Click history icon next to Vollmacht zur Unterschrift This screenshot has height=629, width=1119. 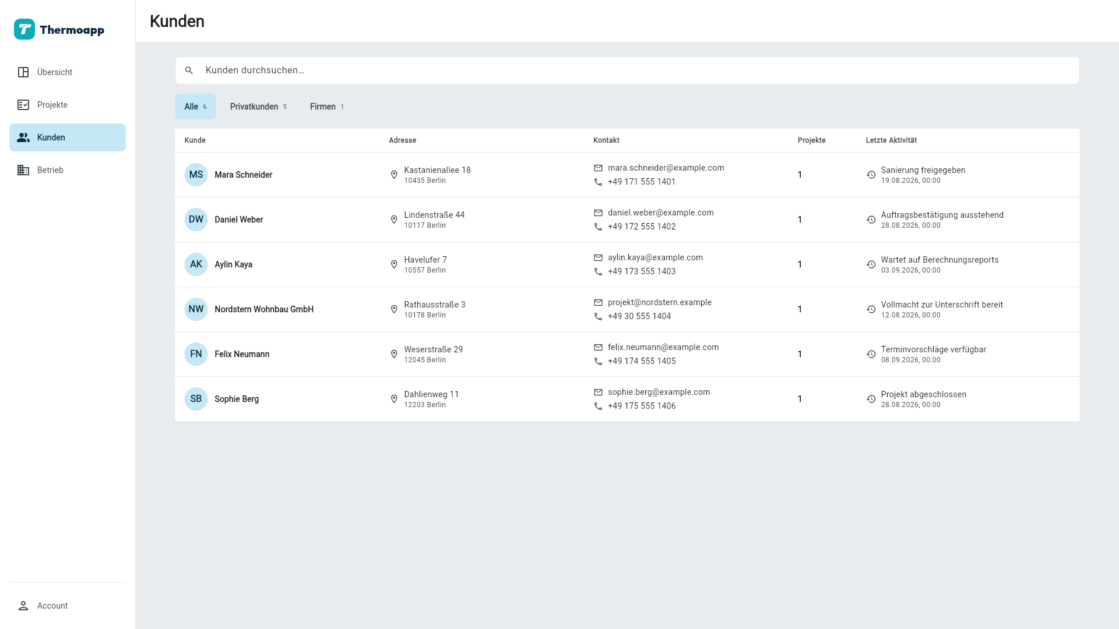(x=871, y=309)
